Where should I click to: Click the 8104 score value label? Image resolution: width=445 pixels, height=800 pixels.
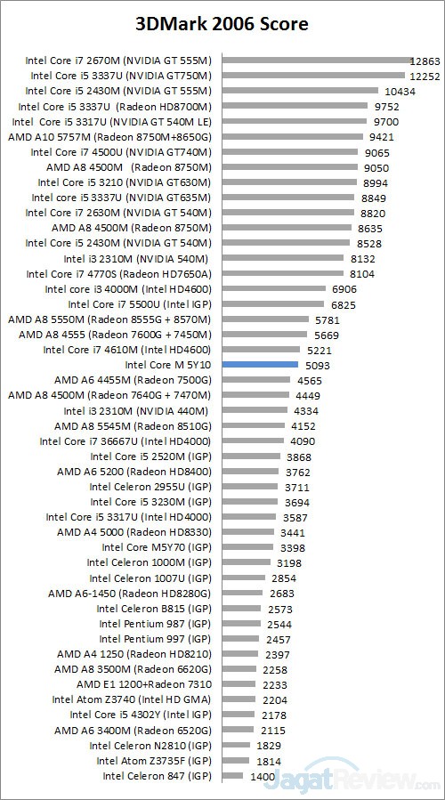click(x=362, y=274)
